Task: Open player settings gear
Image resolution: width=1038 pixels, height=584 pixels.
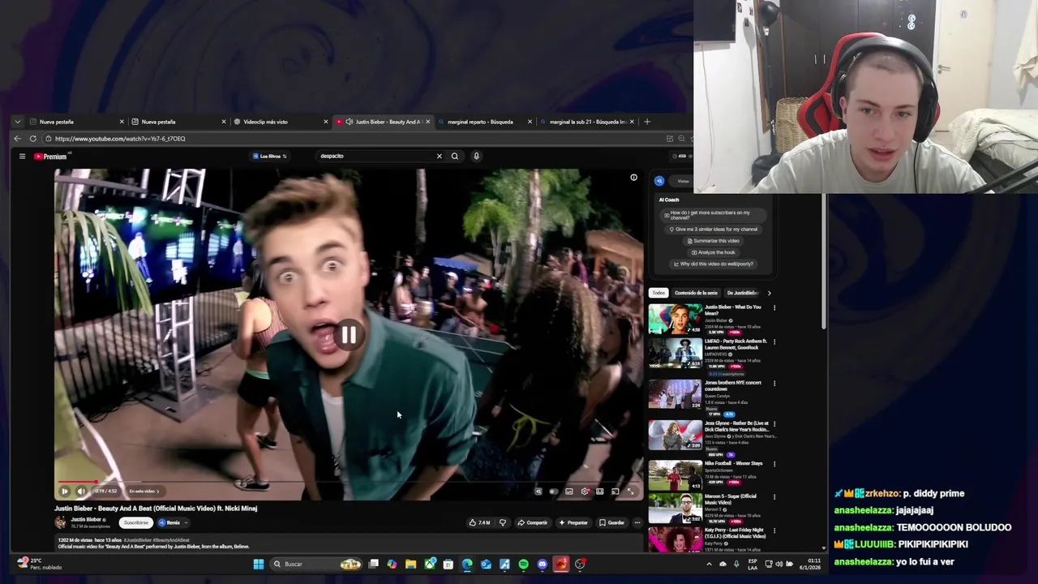Action: pos(585,491)
